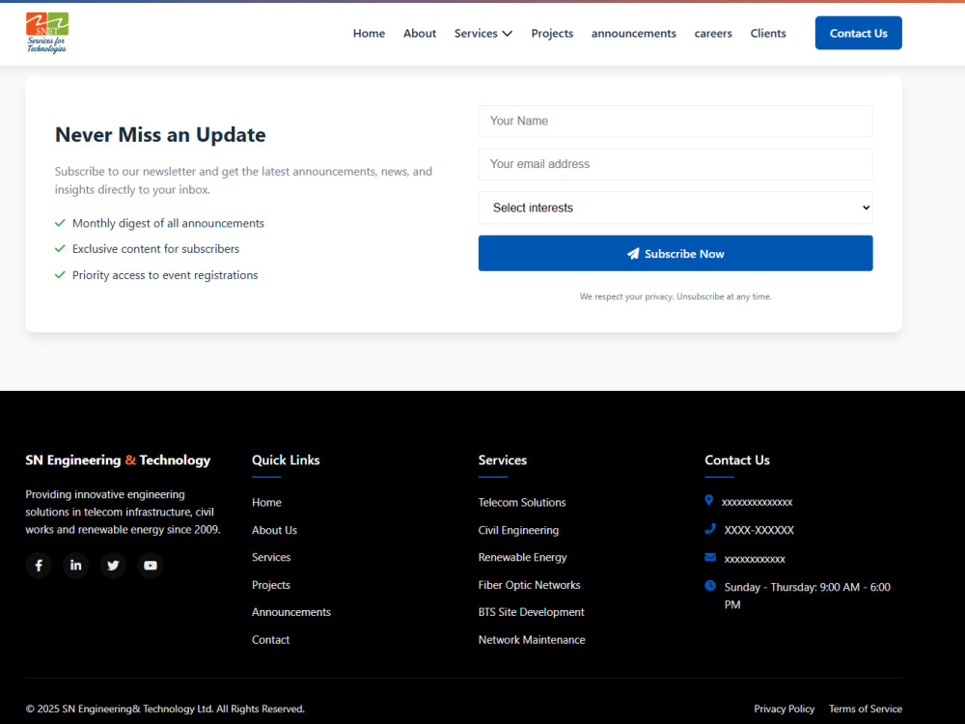Click the footer Contact Us column heading
The width and height of the screenshot is (965, 724).
click(x=737, y=459)
